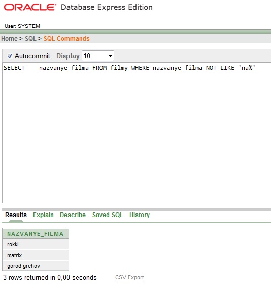
Task: Select the 'matrix' result row
Action: point(36,255)
